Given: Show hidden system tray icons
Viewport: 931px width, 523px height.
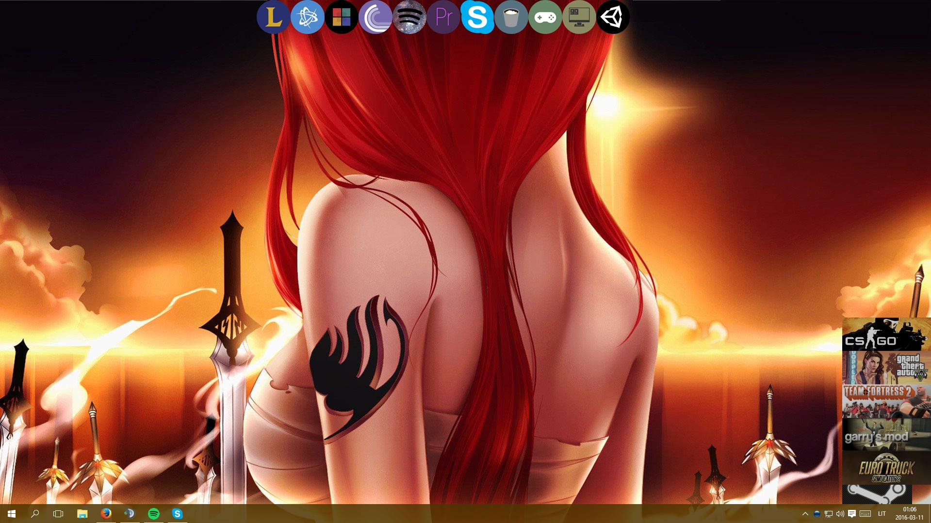Looking at the screenshot, I should pyautogui.click(x=805, y=514).
